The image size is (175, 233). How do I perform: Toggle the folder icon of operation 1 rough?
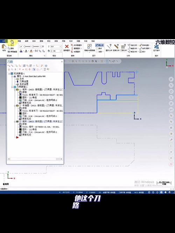coord(17,90)
